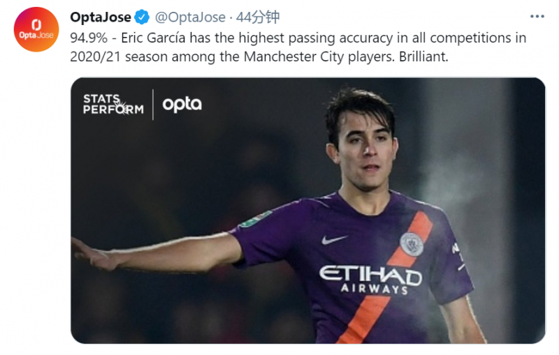Click the Manchester City crest on shirt
This screenshot has height=355, width=559.
[411, 243]
